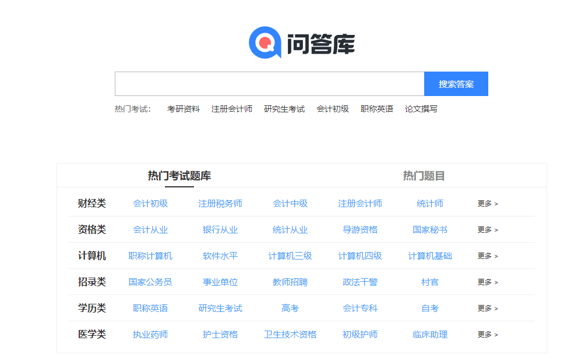
Task: Open 职称英语 in the 学历类 row
Action: pyautogui.click(x=150, y=308)
